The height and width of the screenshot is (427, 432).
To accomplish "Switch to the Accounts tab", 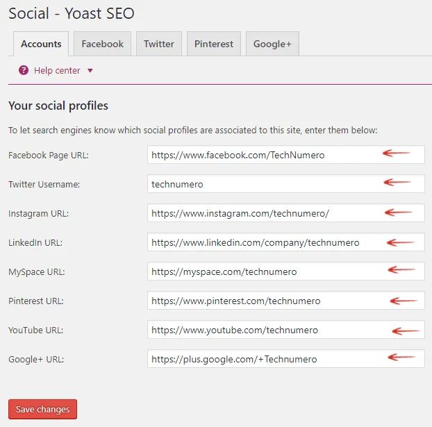I will click(x=41, y=44).
